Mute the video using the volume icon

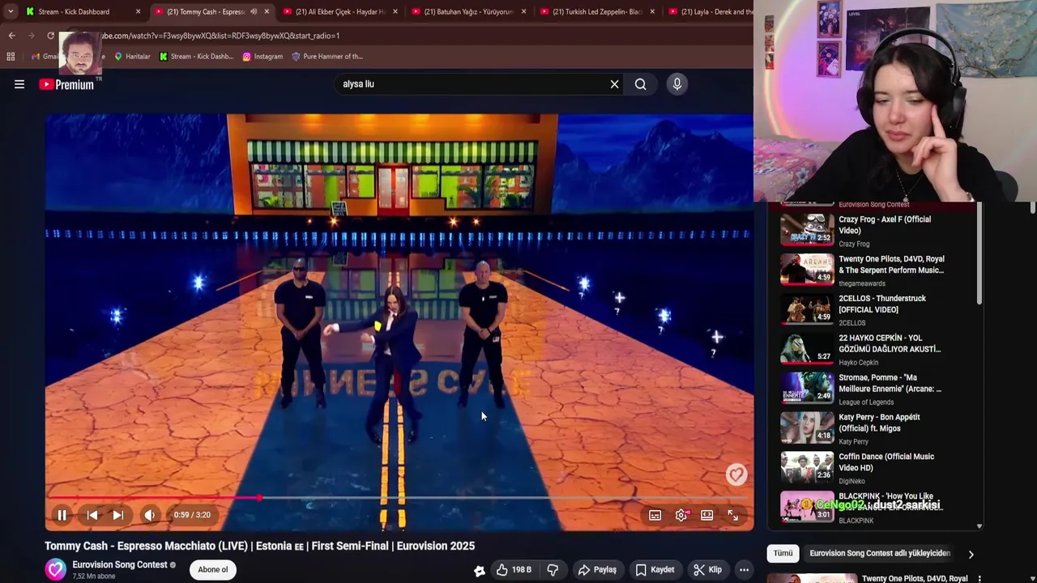(x=149, y=515)
